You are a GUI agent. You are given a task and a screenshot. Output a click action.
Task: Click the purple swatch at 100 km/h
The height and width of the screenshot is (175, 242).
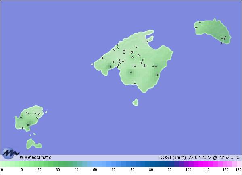188,164
